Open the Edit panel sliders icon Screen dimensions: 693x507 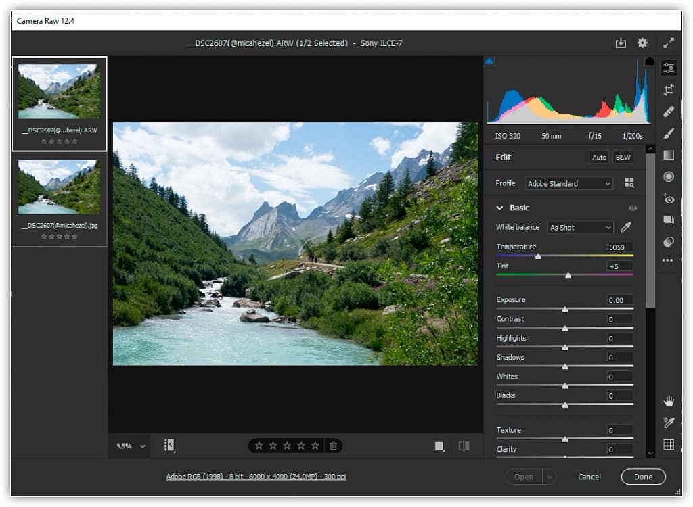pos(668,68)
